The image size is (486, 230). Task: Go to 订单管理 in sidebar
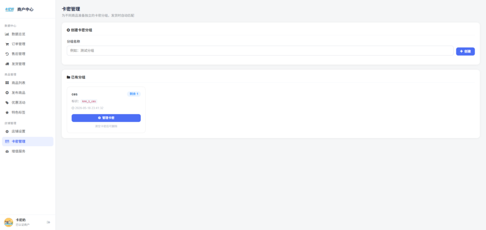(28, 44)
